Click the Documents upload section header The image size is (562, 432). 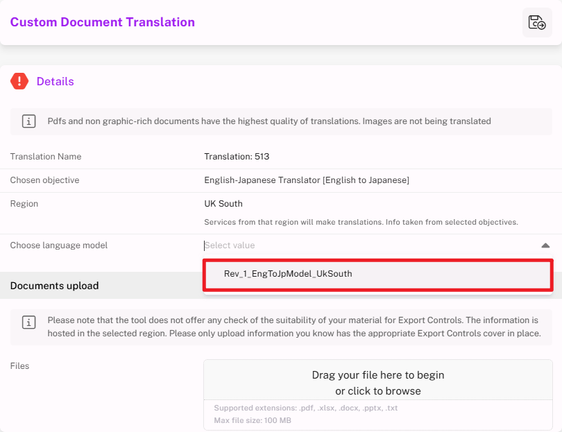click(x=54, y=286)
